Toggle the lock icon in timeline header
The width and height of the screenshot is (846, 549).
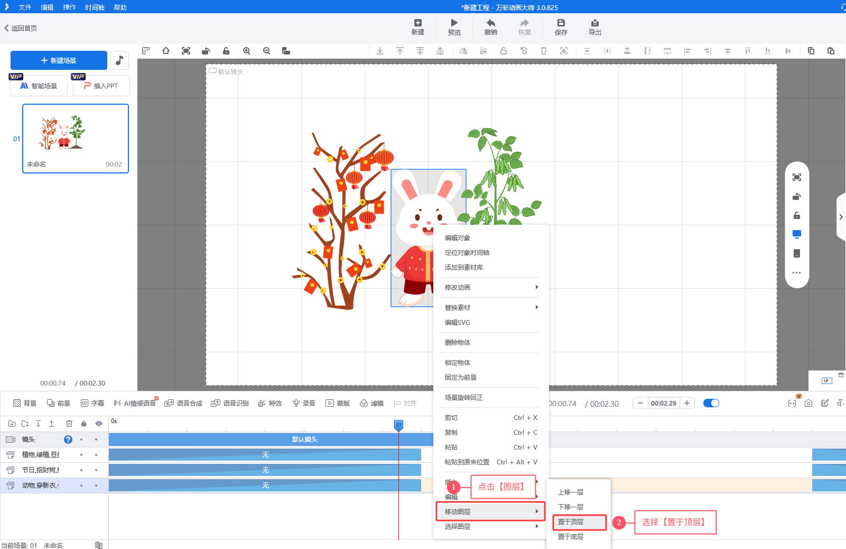pos(83,424)
